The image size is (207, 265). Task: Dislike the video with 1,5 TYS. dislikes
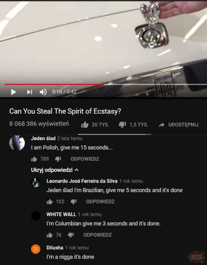tap(122, 125)
